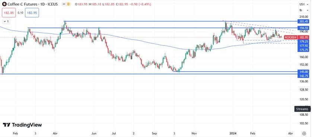
Task: Open the USX currency dropdown
Action: coord(304,4)
